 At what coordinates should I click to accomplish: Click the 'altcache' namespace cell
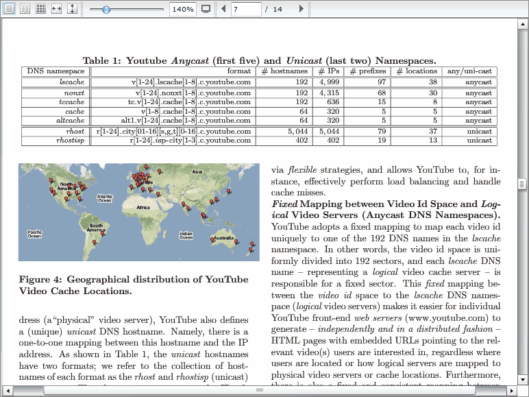coord(70,121)
